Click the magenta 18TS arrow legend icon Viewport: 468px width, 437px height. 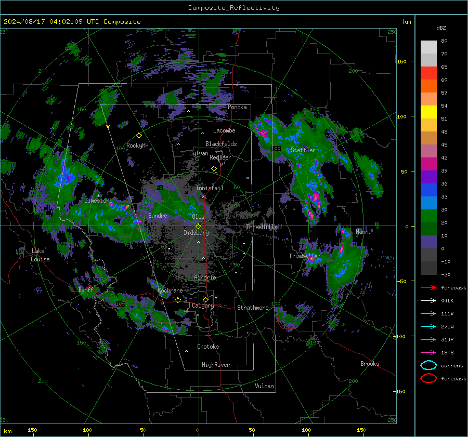[x=428, y=353]
